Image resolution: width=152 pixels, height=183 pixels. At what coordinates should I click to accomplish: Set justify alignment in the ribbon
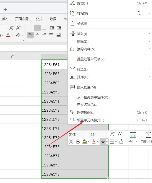(x=51, y=35)
